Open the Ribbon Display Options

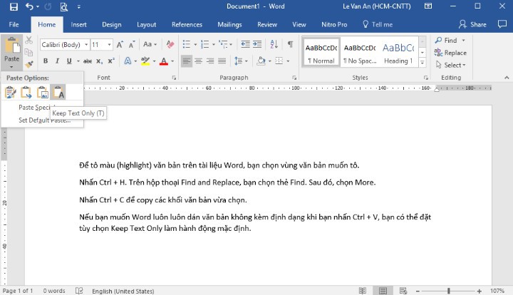(x=428, y=6)
